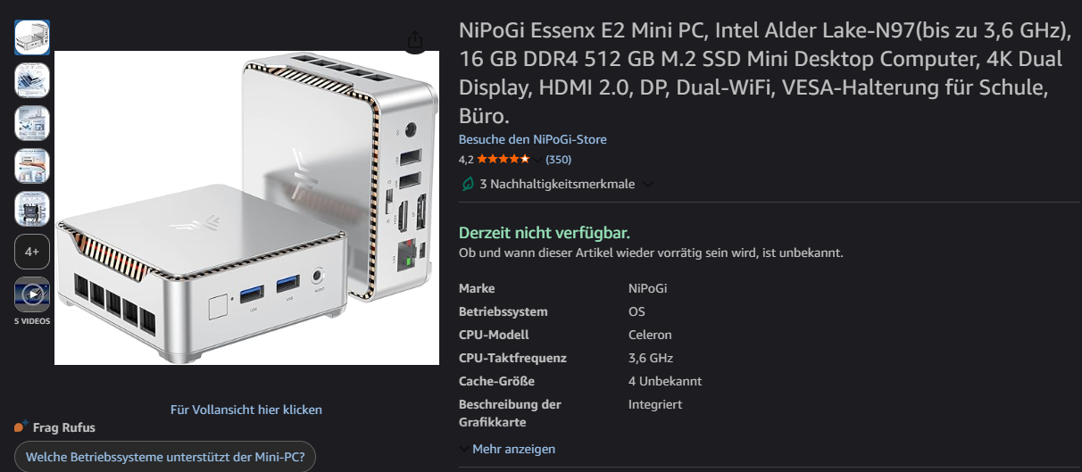Open the (350) reviews link
The height and width of the screenshot is (472, 1082).
pos(558,160)
